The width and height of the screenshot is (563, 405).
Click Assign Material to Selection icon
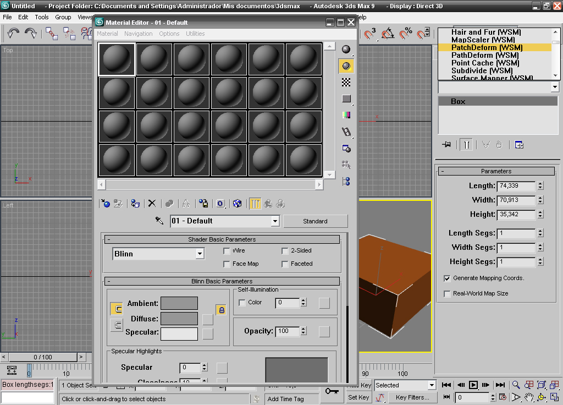tap(135, 204)
